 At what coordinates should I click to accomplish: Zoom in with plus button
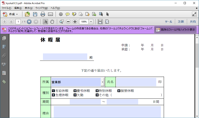[75, 22]
